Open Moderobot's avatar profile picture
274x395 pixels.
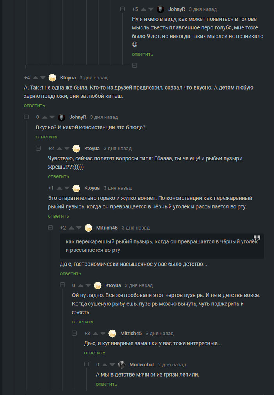click(x=122, y=365)
